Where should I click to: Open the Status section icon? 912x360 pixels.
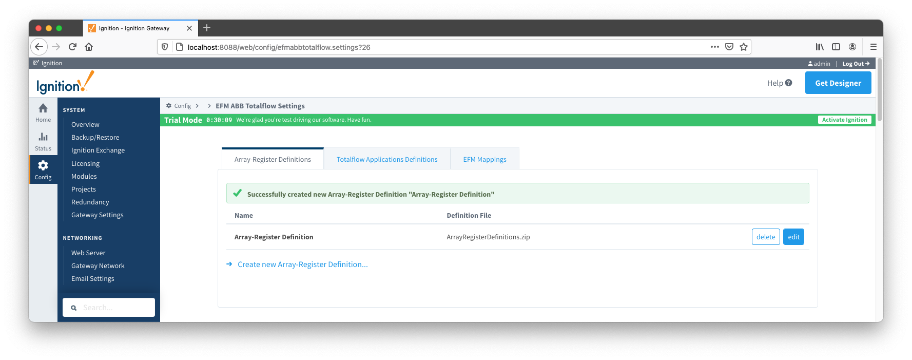coord(43,141)
